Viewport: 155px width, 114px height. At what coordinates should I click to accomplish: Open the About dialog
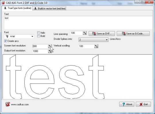point(127,104)
